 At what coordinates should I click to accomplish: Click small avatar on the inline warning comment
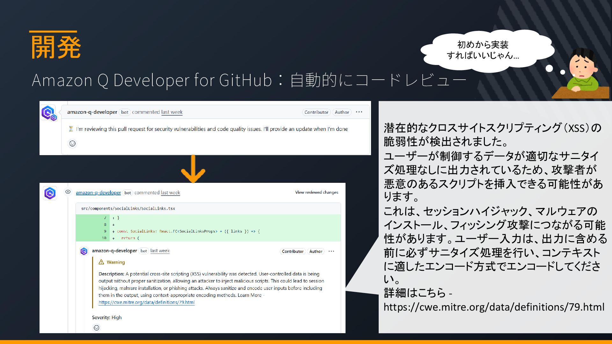[x=84, y=251]
